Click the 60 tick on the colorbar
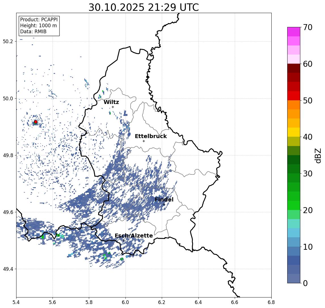325x308 pixels. (x=308, y=64)
